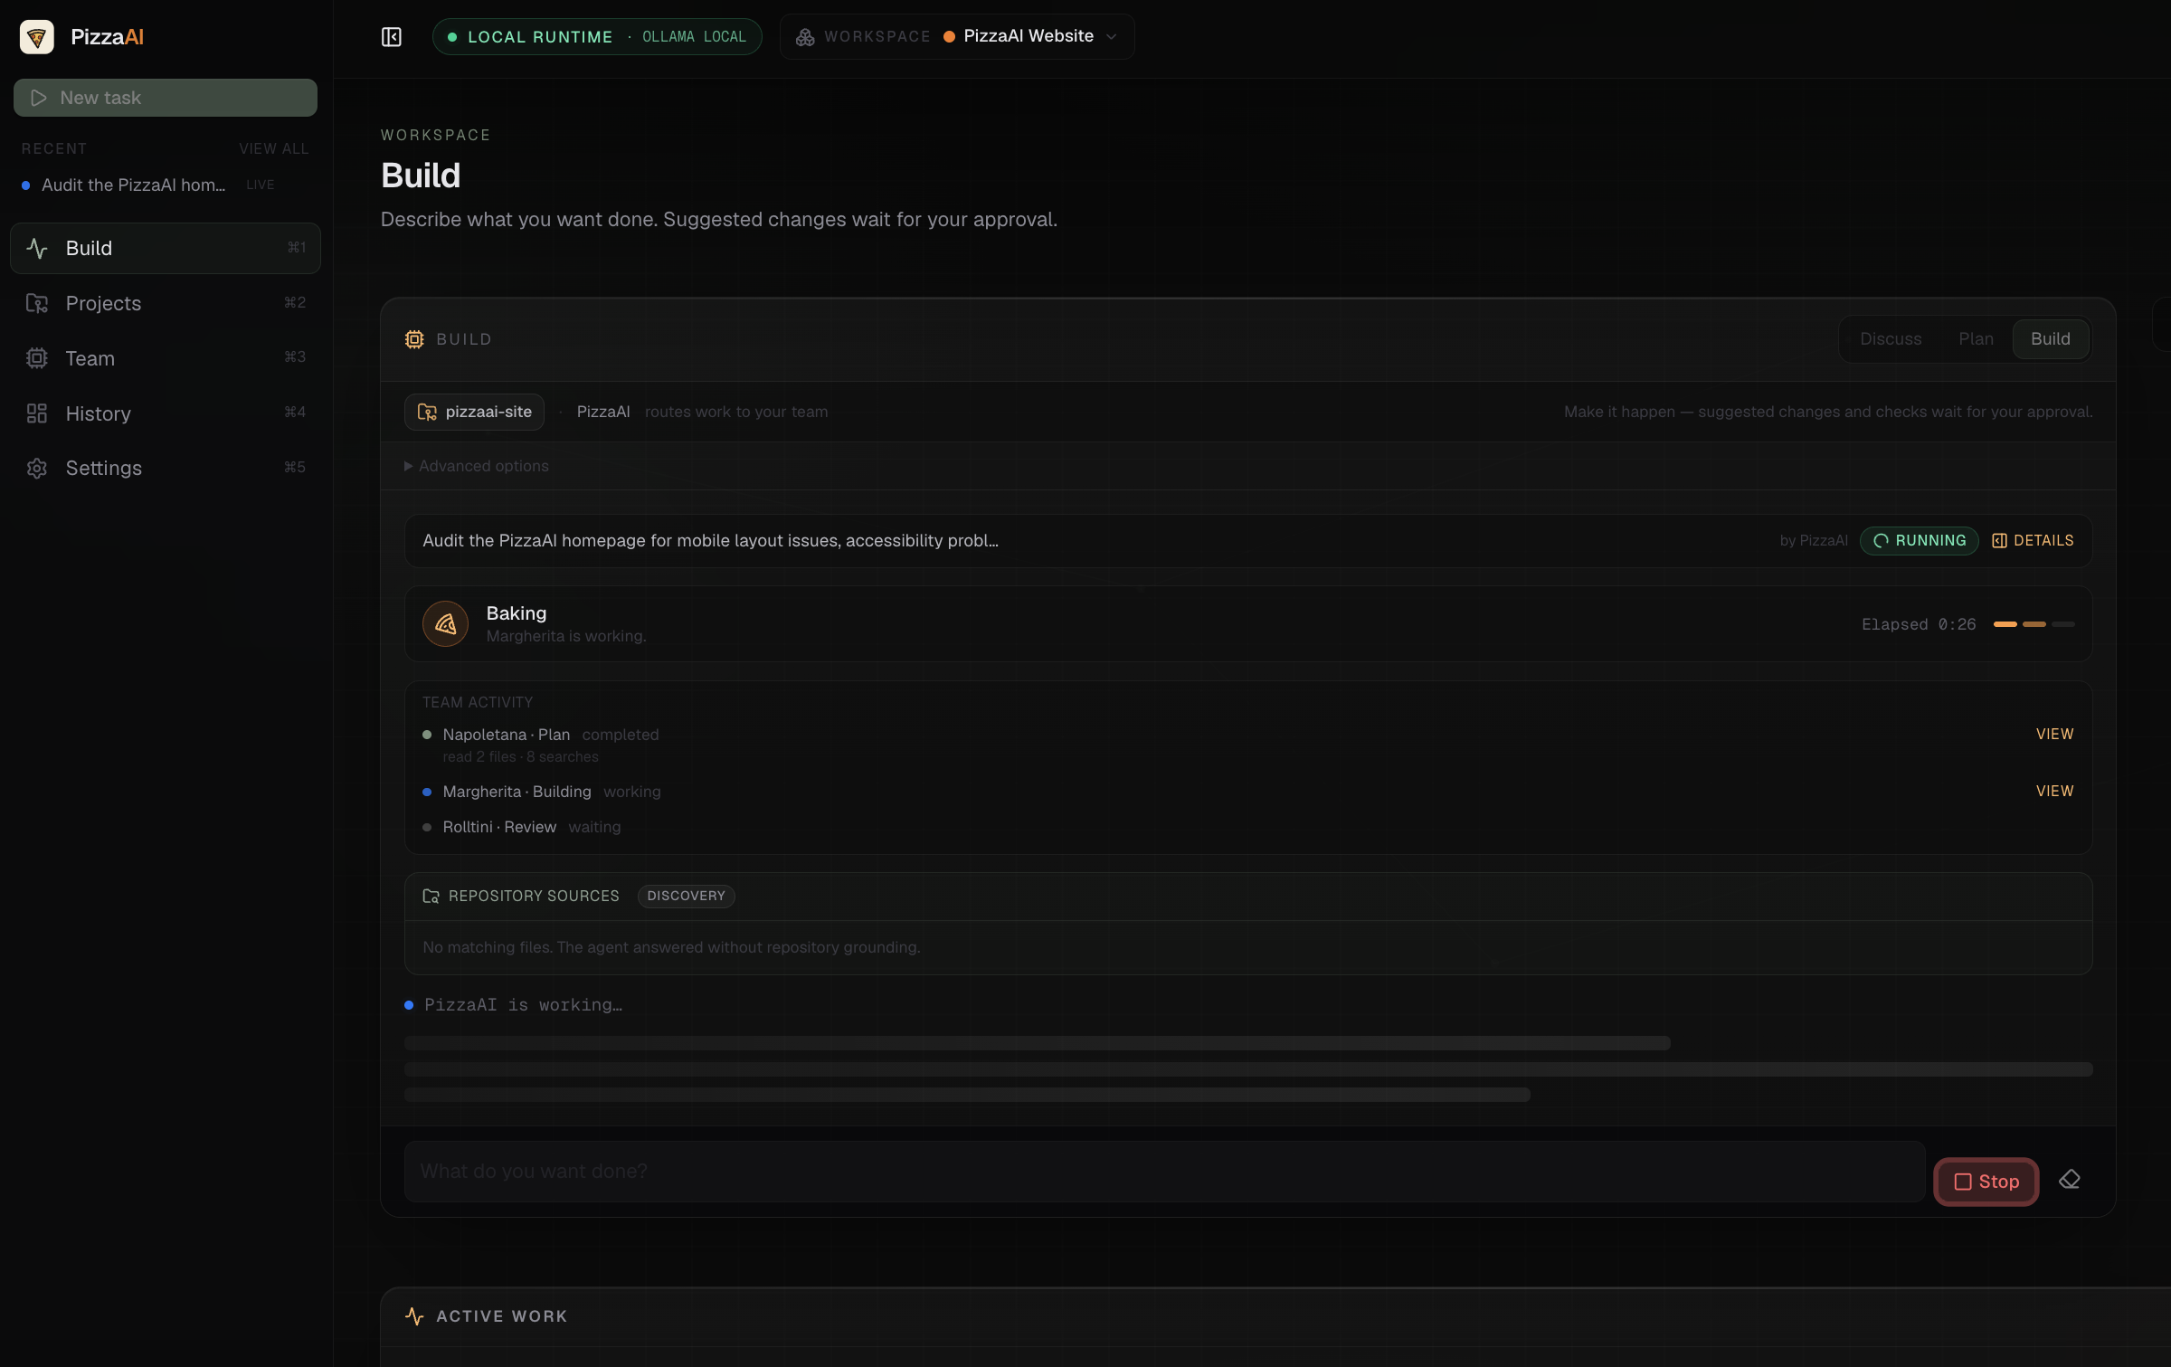Click the New task play icon

click(38, 98)
